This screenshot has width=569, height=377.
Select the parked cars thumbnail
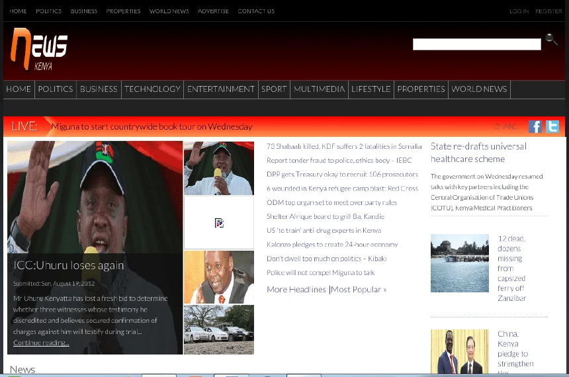click(x=218, y=329)
